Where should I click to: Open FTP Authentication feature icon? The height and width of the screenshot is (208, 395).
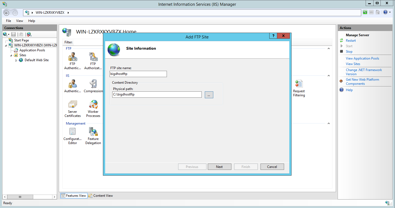click(x=73, y=57)
